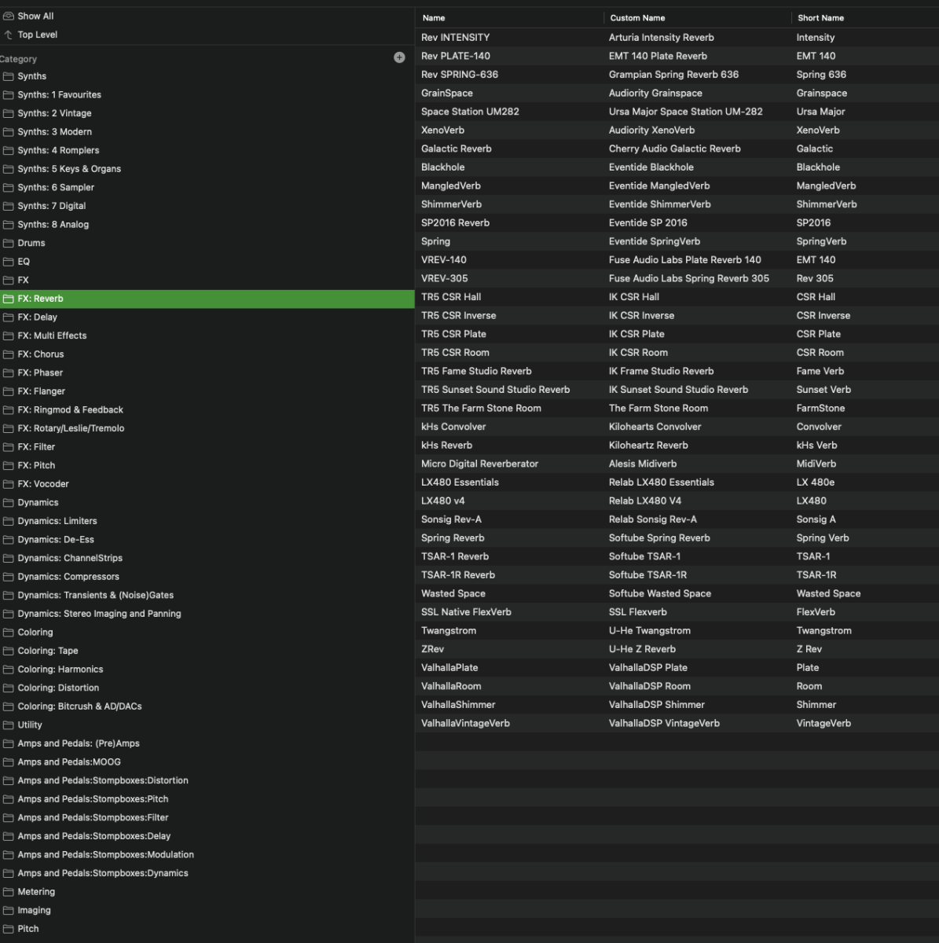Click the FarmStone short name cell

point(820,408)
